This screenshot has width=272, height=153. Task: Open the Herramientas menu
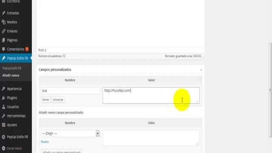16,116
